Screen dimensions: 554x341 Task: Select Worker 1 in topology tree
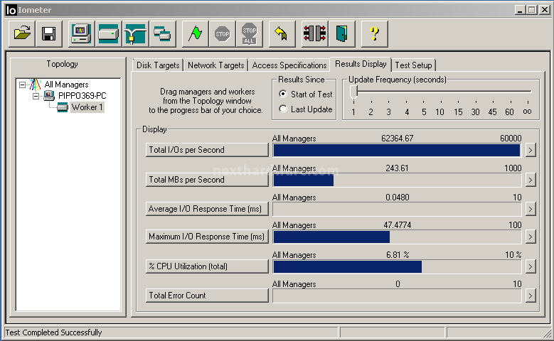(x=87, y=107)
